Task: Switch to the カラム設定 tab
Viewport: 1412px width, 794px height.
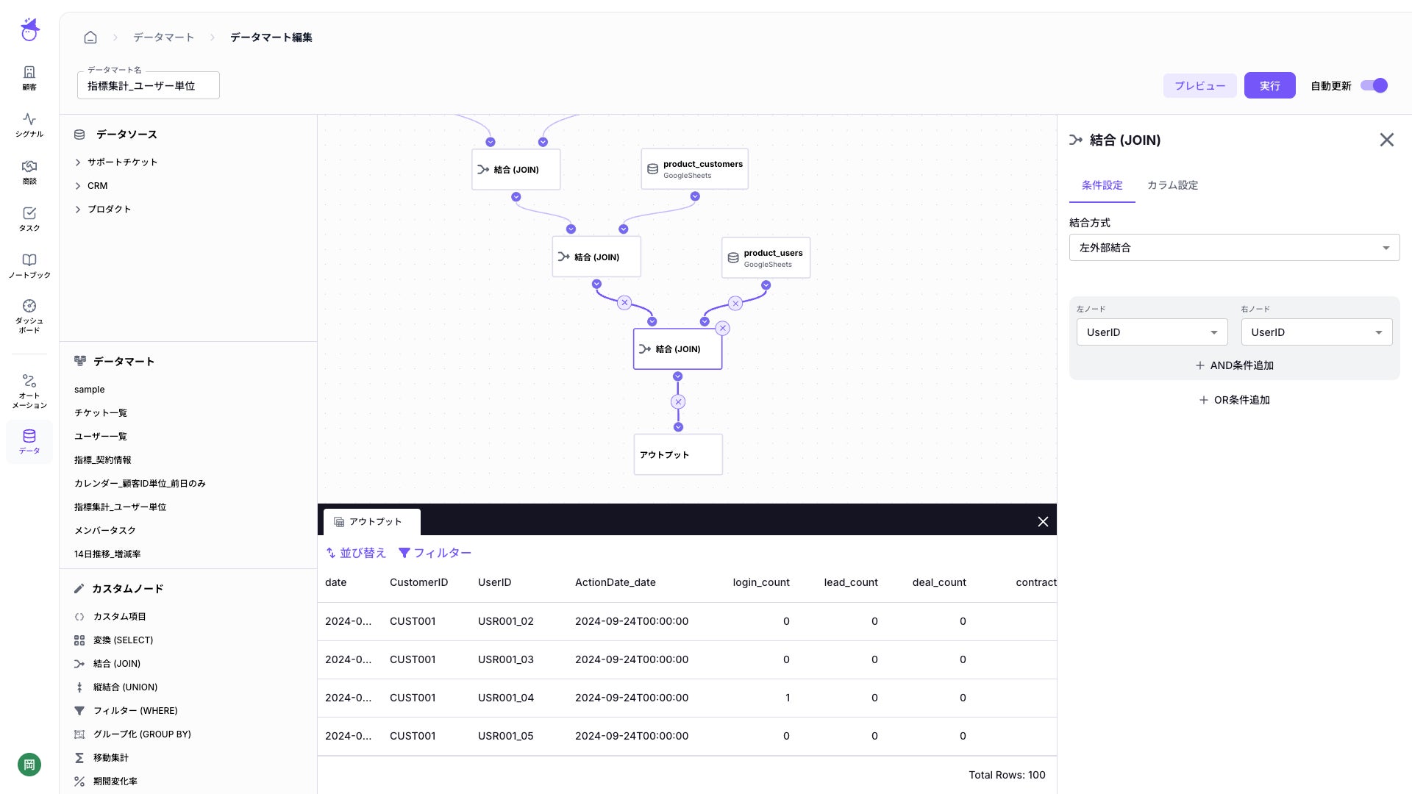Action: pyautogui.click(x=1172, y=185)
